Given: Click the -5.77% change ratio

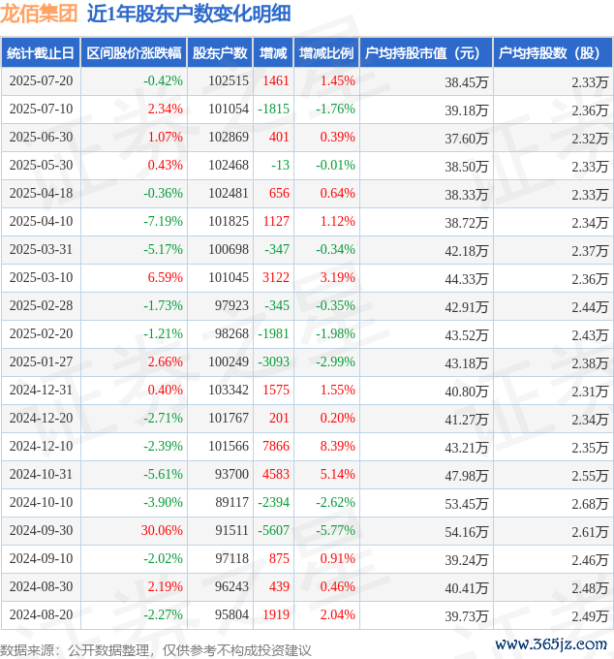Looking at the screenshot, I should [335, 530].
